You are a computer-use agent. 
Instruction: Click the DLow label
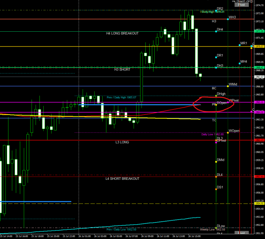[221, 226]
